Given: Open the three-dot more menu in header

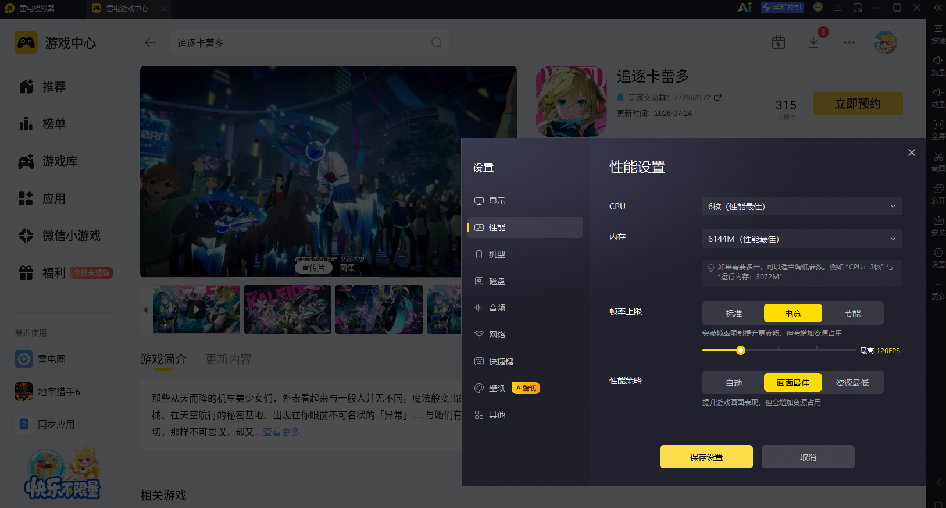Looking at the screenshot, I should tap(849, 42).
